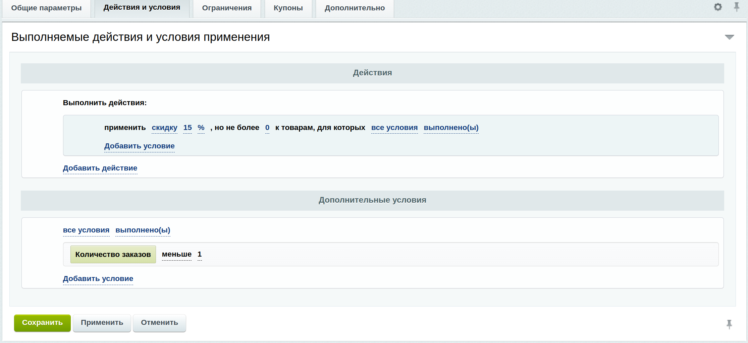Open the Ограничения tab
748x343 pixels.
227,8
